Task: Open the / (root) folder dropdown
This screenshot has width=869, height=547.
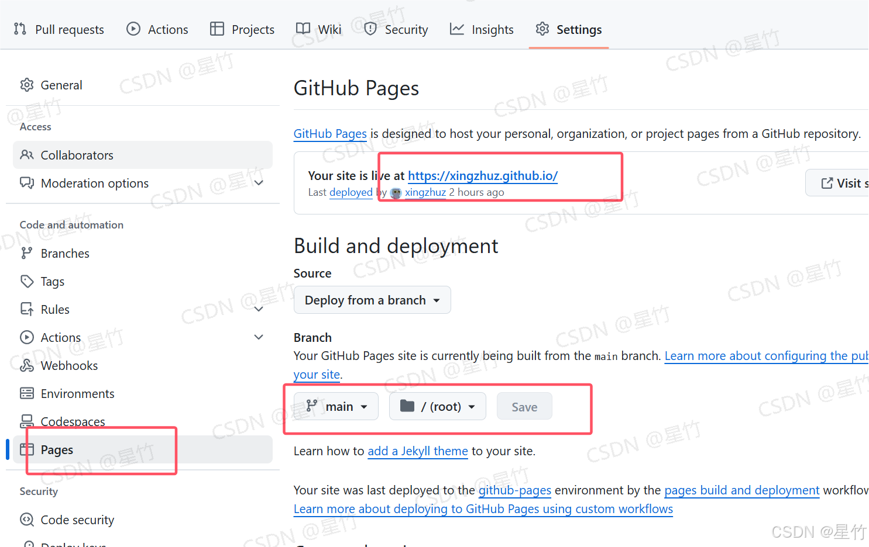Action: pyautogui.click(x=437, y=406)
